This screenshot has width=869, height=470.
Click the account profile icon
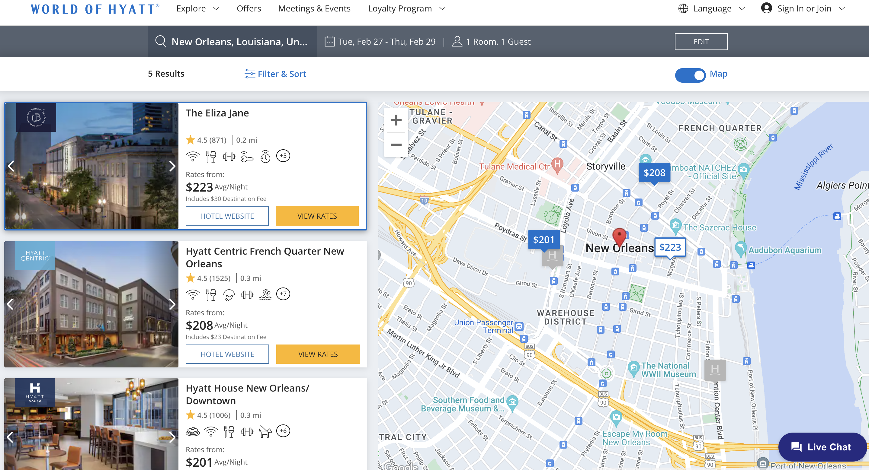pos(766,8)
